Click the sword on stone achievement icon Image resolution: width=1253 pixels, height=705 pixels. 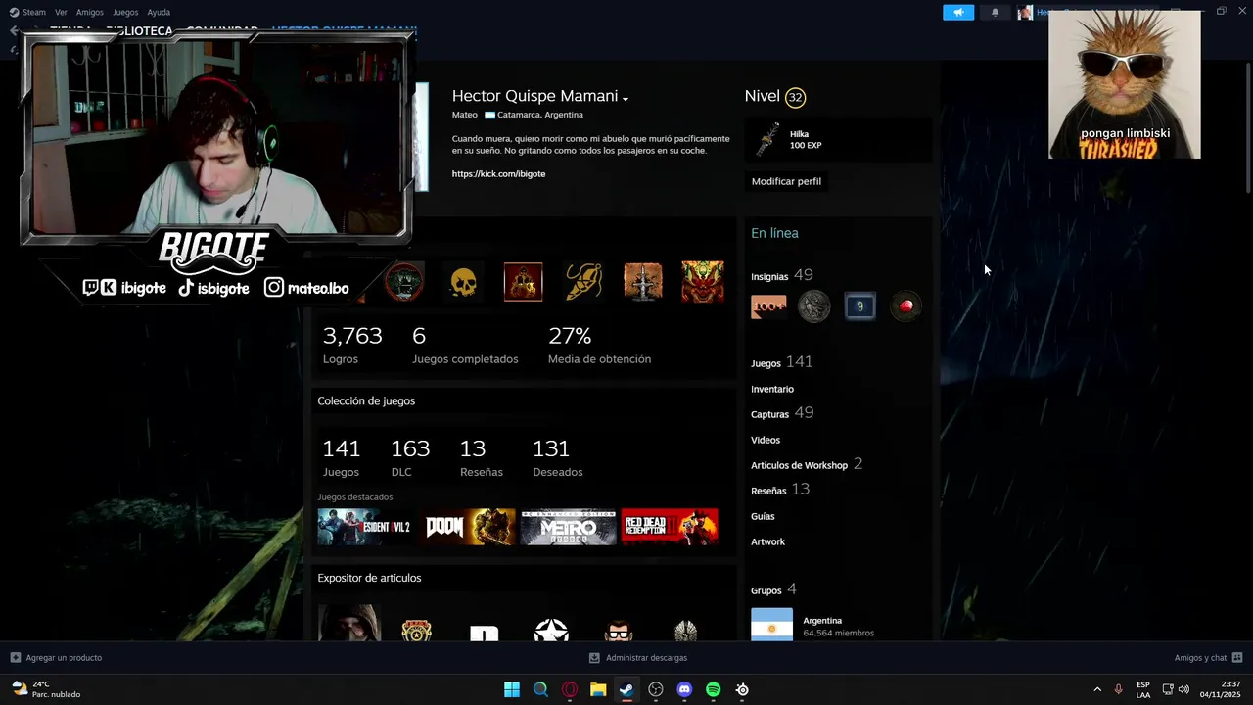pyautogui.click(x=643, y=282)
